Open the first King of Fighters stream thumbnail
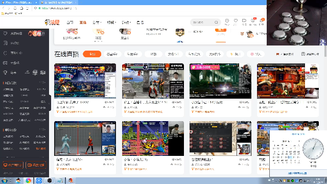The width and height of the screenshot is (327, 184). (85, 81)
